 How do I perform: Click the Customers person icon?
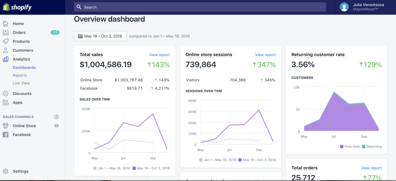[5, 50]
